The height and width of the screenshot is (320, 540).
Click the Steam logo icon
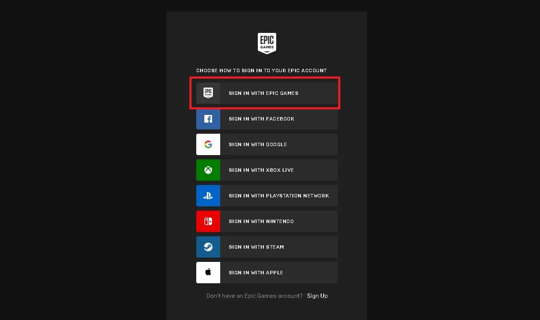point(208,247)
